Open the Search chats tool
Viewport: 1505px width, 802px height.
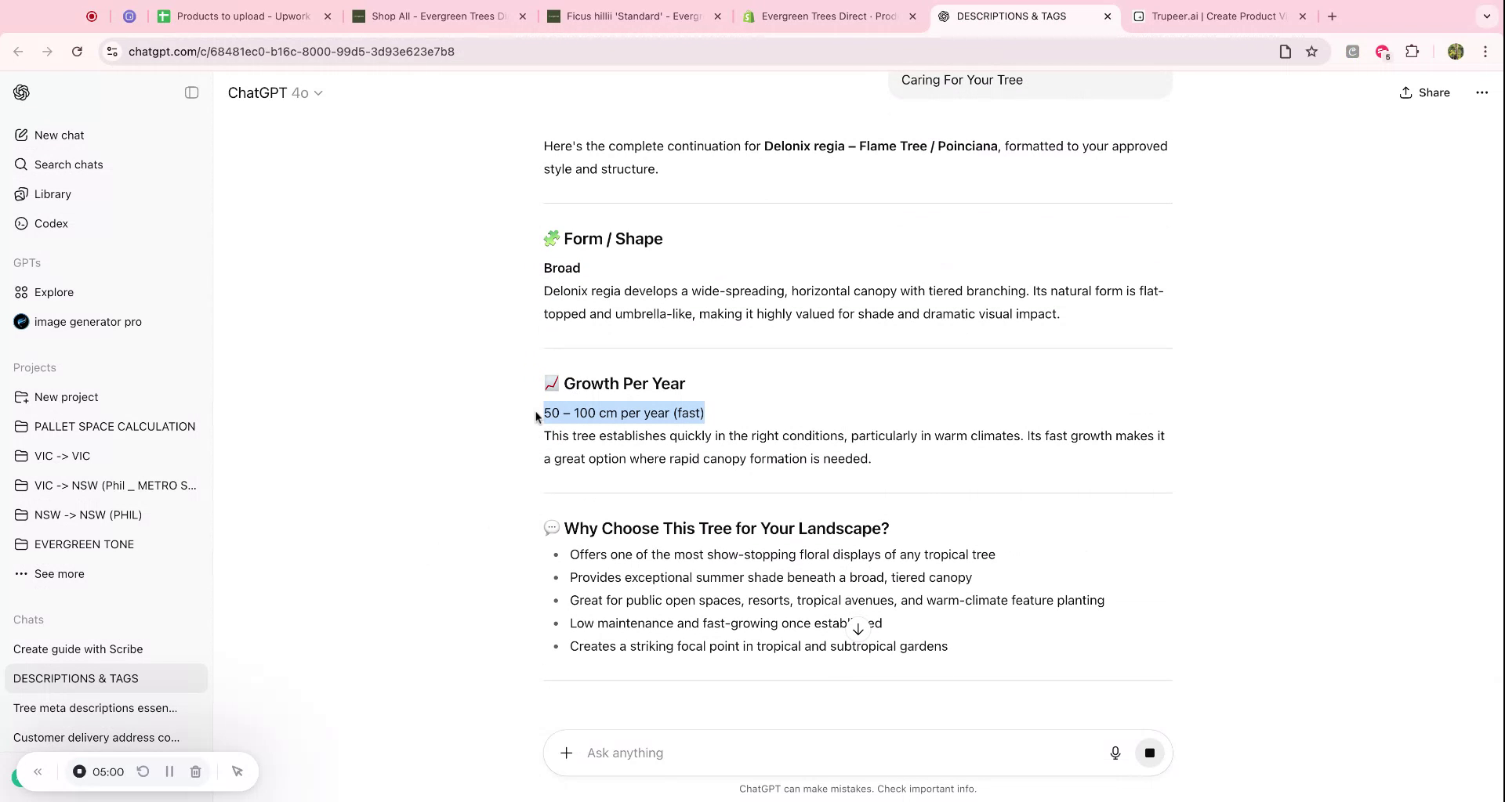[68, 164]
